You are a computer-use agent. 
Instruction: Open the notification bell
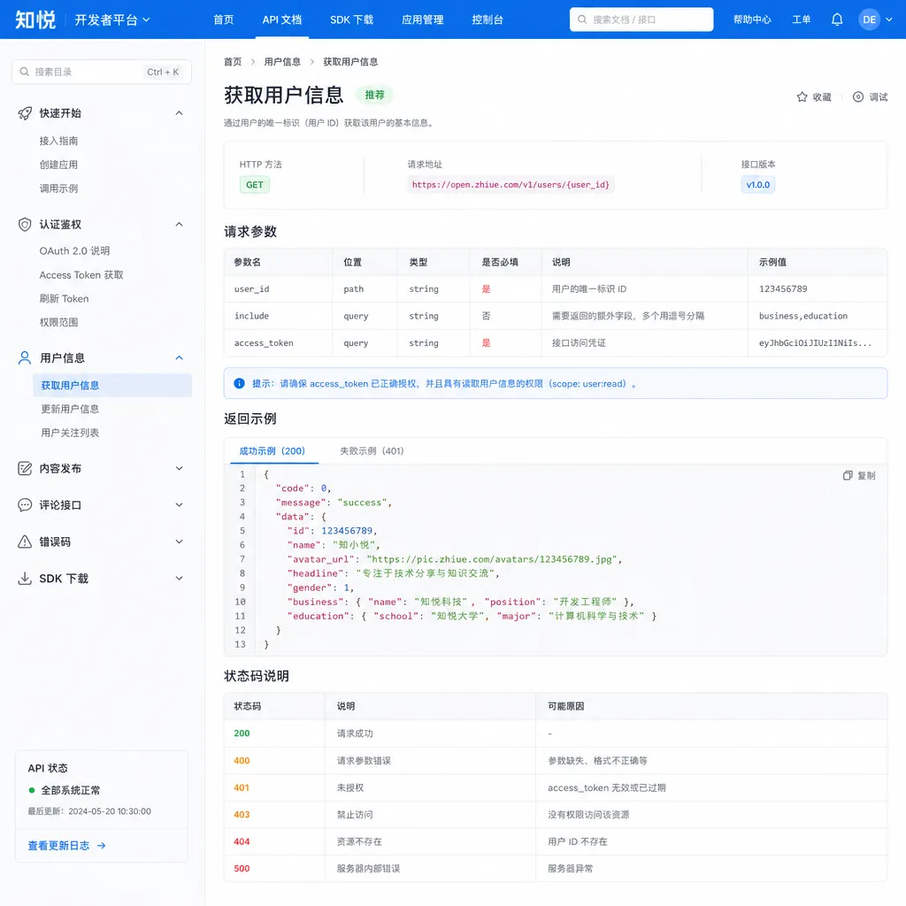(837, 19)
